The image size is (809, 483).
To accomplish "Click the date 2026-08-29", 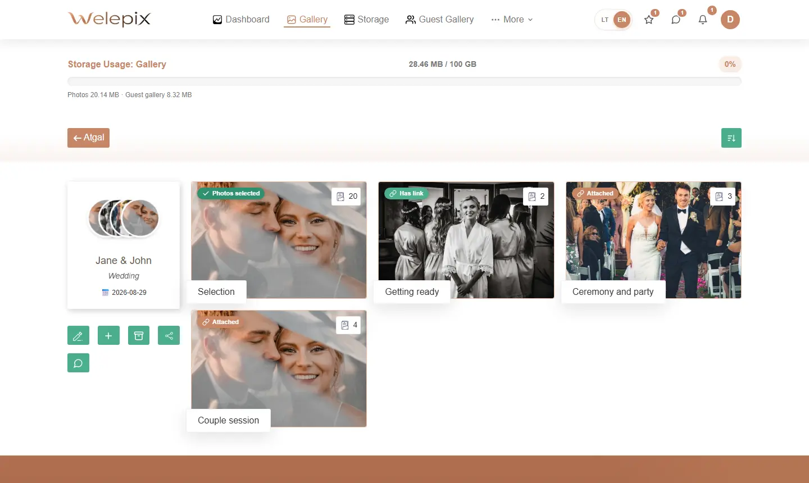I will pos(129,293).
